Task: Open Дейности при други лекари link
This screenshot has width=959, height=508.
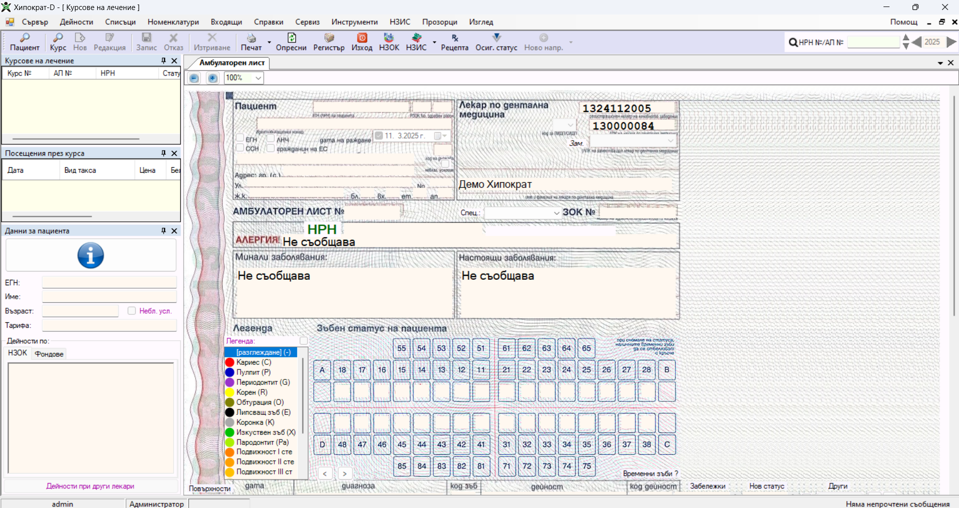Action: pos(90,486)
